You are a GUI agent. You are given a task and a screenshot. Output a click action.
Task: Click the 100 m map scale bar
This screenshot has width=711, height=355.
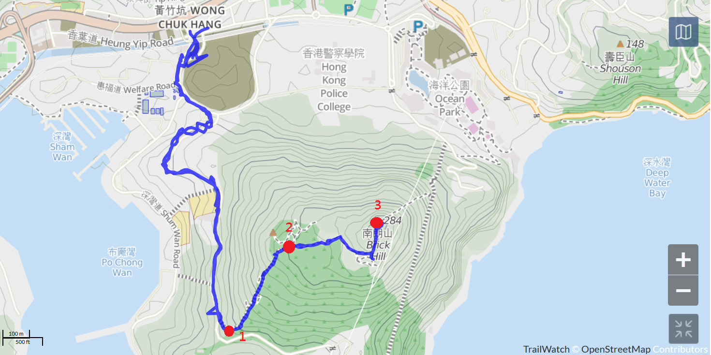16,334
